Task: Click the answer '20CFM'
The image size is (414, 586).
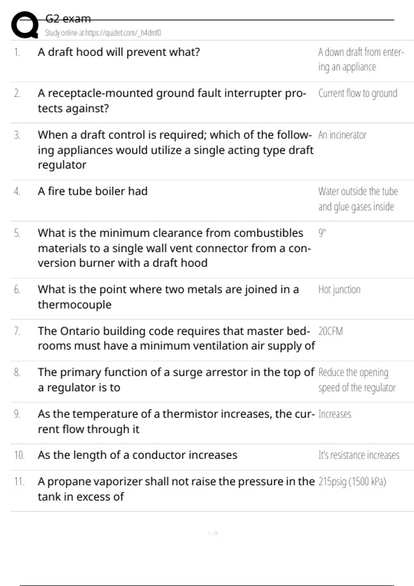Action: click(x=331, y=331)
